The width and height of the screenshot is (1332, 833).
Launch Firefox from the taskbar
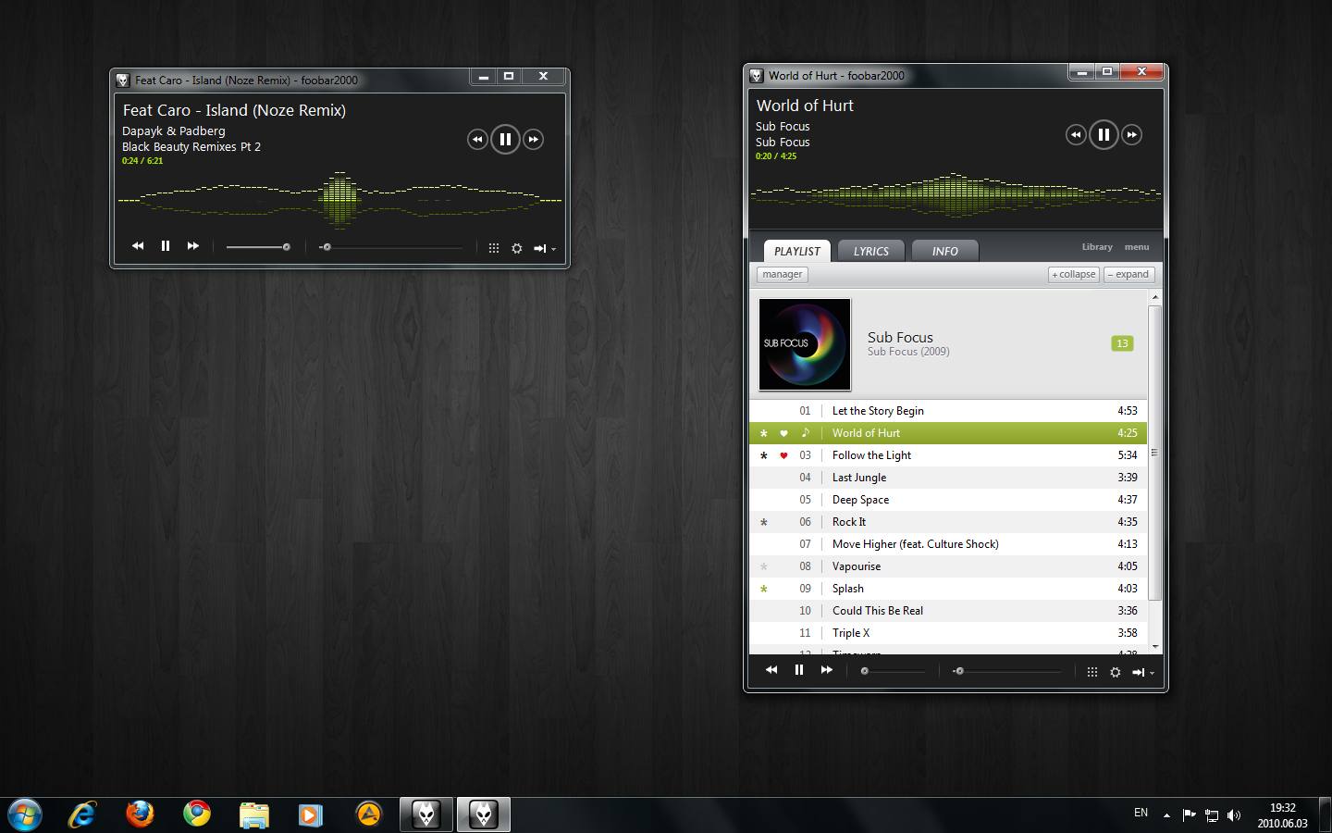[140, 814]
